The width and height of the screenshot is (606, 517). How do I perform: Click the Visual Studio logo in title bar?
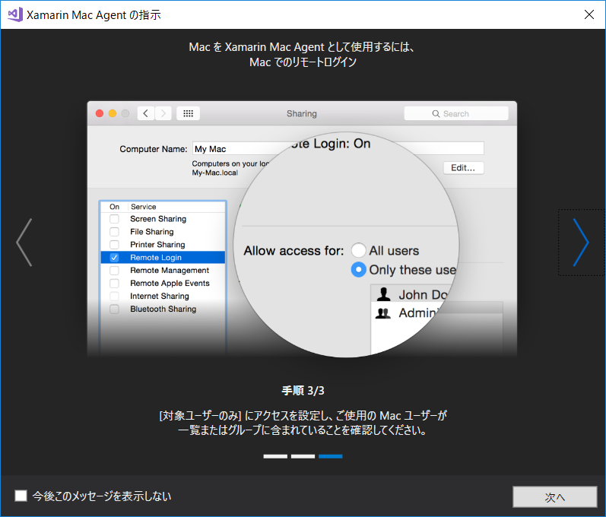[15, 14]
